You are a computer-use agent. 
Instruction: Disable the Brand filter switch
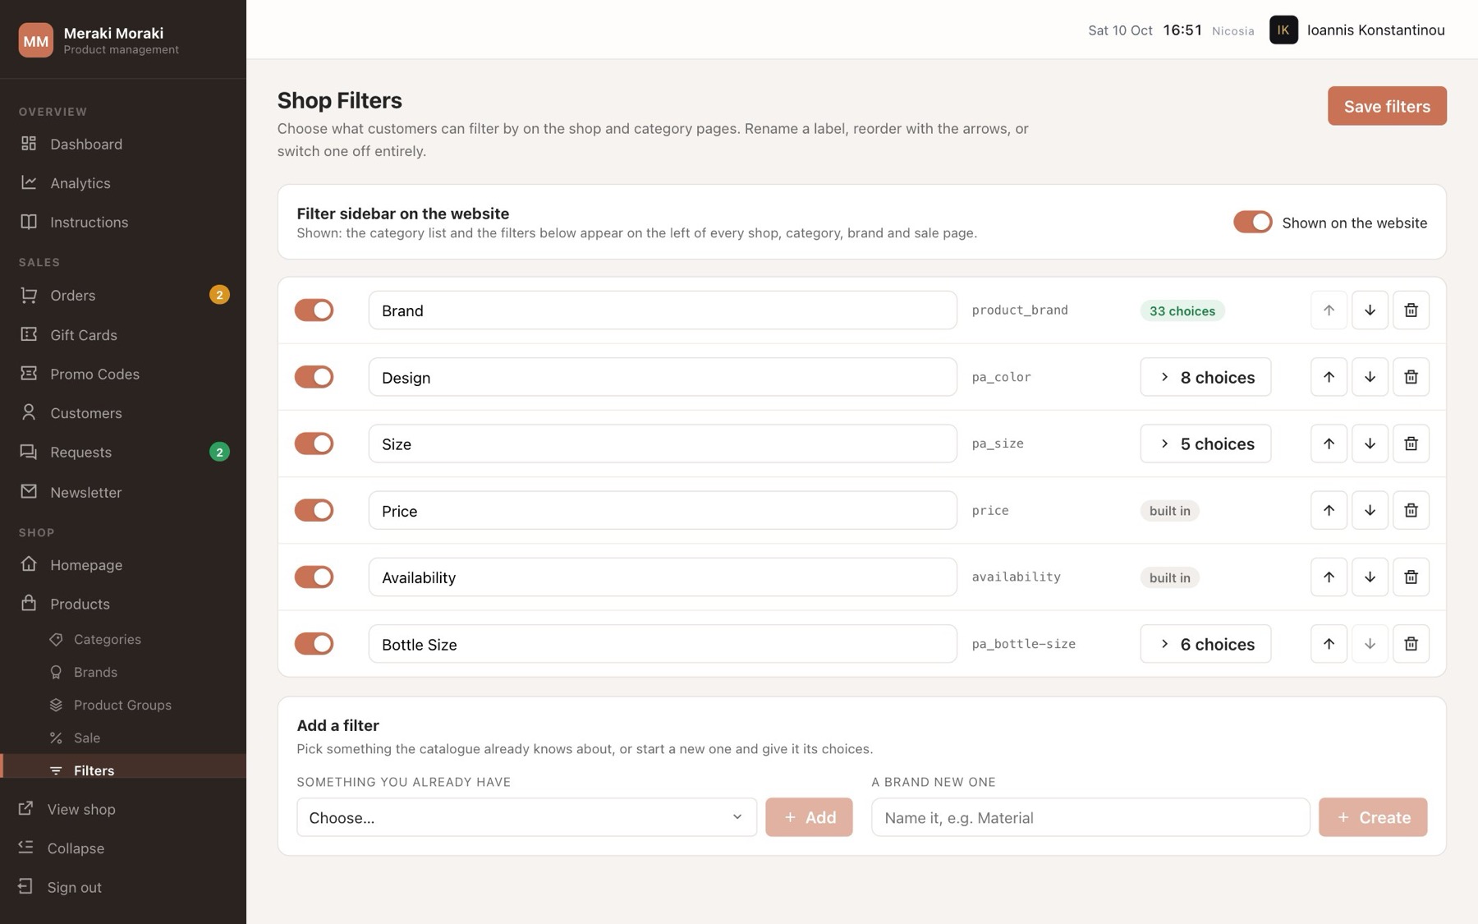click(x=314, y=310)
